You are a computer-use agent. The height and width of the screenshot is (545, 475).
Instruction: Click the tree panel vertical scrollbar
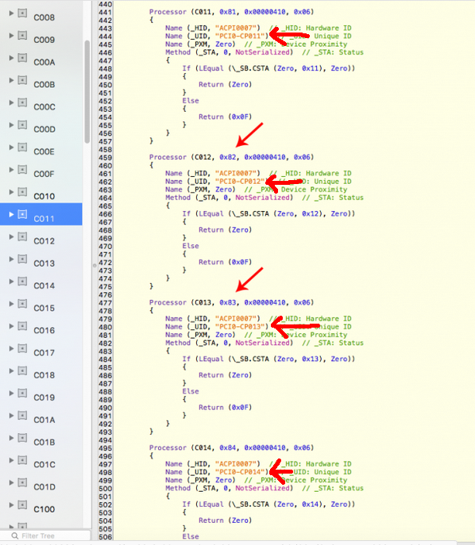87,92
